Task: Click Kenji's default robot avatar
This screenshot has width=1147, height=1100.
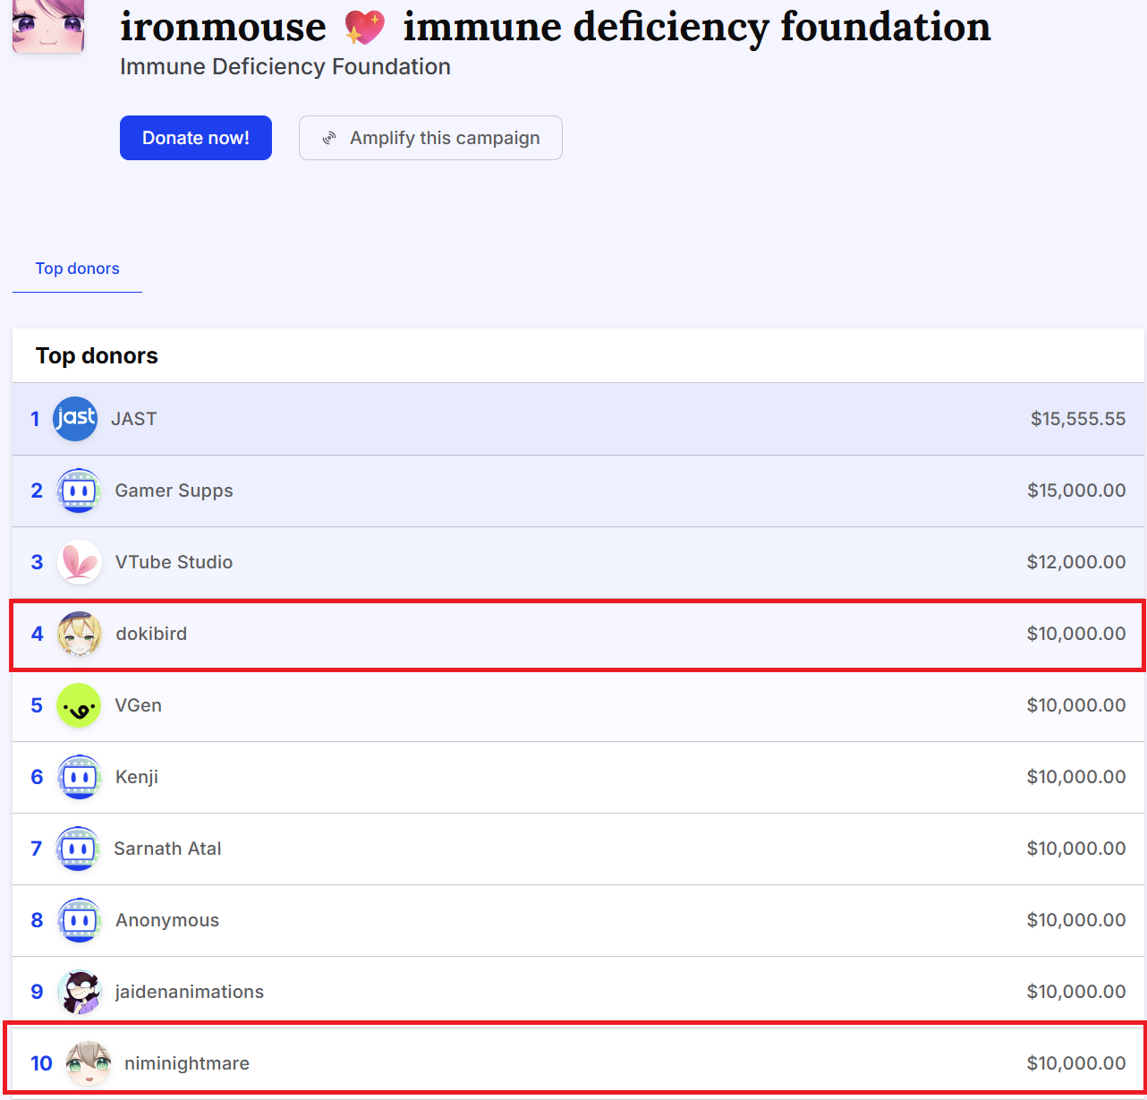Action: [79, 777]
